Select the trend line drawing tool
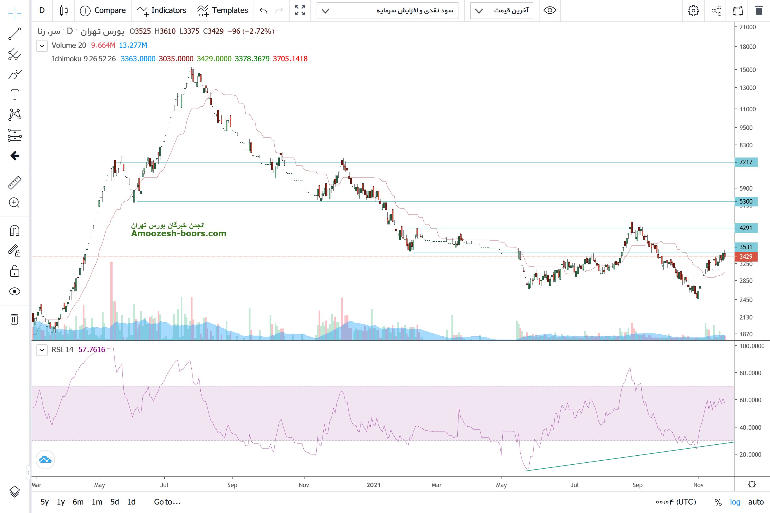This screenshot has height=513, width=770. coord(14,34)
